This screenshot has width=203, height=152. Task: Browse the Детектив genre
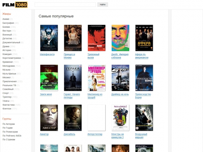(7, 39)
